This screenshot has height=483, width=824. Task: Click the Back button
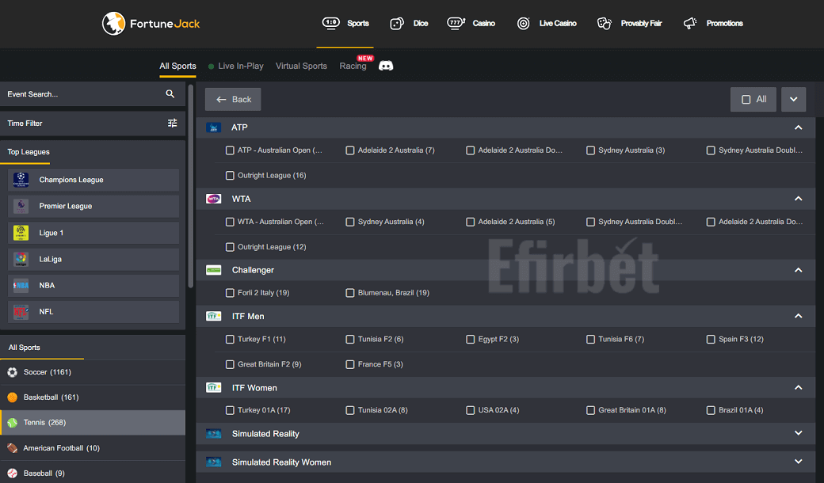233,99
